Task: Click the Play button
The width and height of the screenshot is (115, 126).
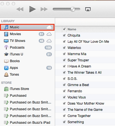Action: point(33,9)
